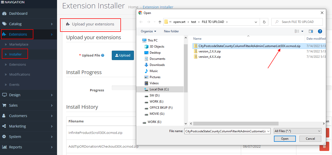Open the view options dropdown arrow
The height and width of the screenshot is (155, 332).
click(x=302, y=31)
